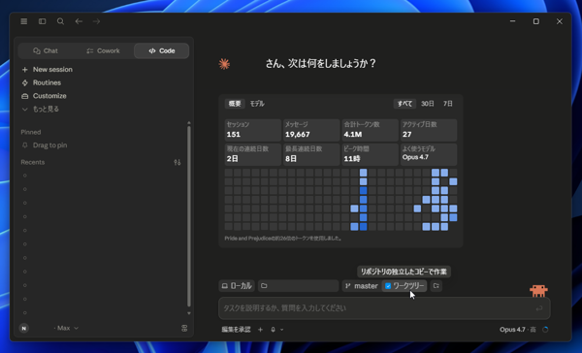Click the plus attach icon
The height and width of the screenshot is (353, 582).
pyautogui.click(x=260, y=330)
